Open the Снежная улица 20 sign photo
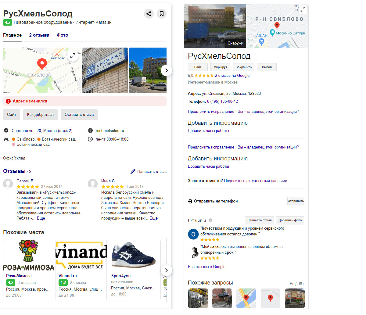Viewport: 366px width, 315px height. 105,70
